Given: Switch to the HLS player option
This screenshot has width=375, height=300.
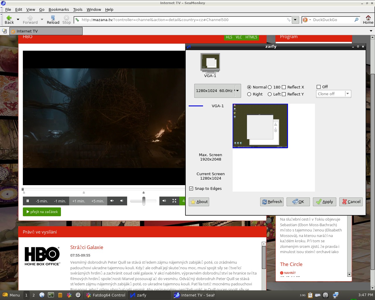Looking at the screenshot, I should click(229, 37).
